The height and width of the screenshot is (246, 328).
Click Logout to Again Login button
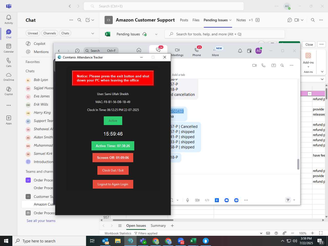113,184
